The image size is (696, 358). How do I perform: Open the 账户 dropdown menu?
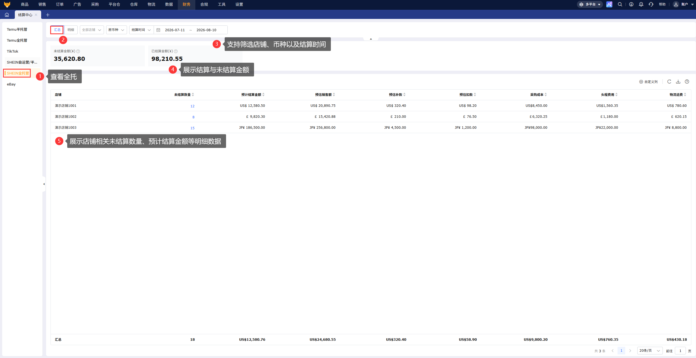pos(687,4)
